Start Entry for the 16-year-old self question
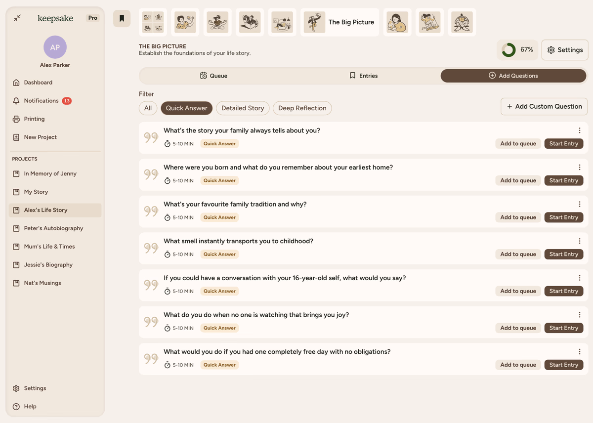 point(563,291)
